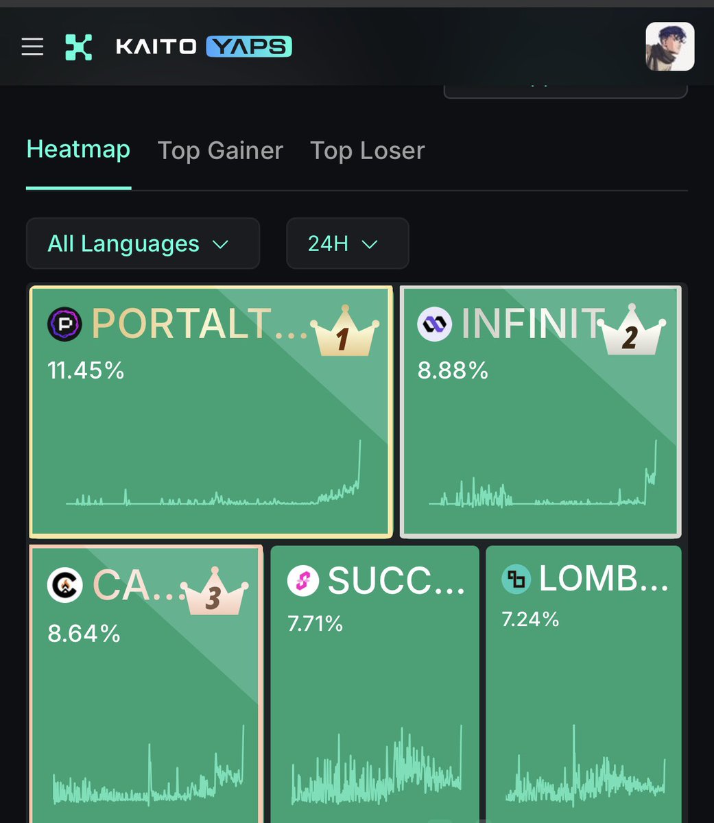Switch to the Heatmap tab
The height and width of the screenshot is (823, 714).
[x=78, y=150]
